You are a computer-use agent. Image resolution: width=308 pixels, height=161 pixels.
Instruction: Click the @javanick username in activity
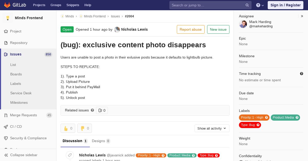point(115,155)
